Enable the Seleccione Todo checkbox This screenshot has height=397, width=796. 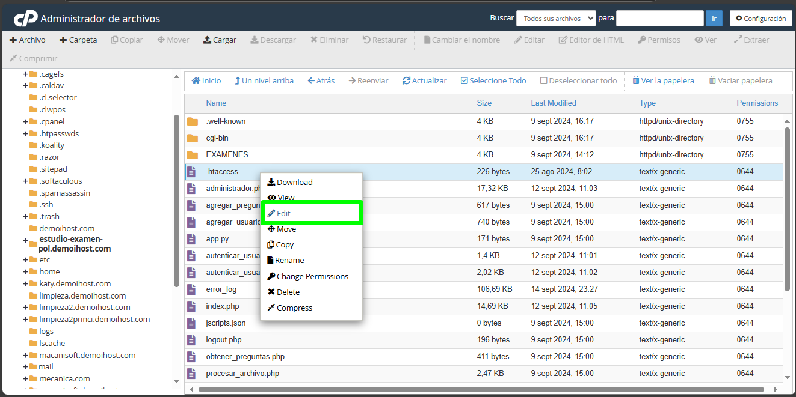tap(465, 80)
